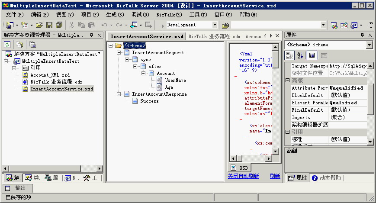The height and width of the screenshot is (203, 376).
Task: Open the BizTalk(Z) menu
Action: (x=169, y=15)
